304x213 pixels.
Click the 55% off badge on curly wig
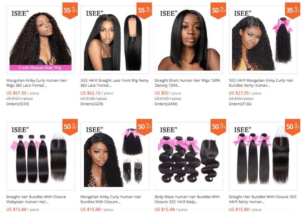(70, 10)
